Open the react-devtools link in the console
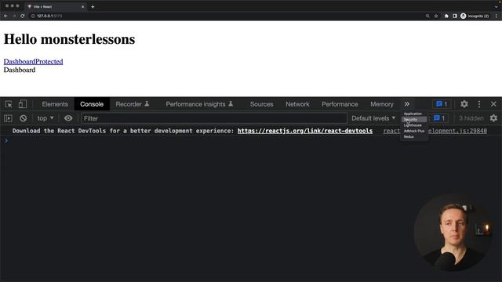This screenshot has width=502, height=282. (x=305, y=131)
